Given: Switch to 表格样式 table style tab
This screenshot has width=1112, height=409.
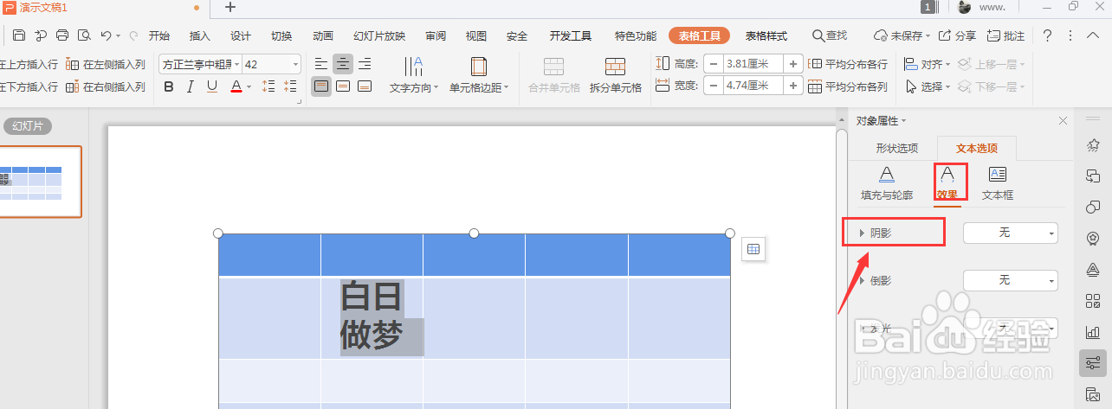Looking at the screenshot, I should [x=766, y=36].
